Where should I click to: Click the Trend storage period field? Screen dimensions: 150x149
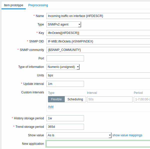coord(65,127)
